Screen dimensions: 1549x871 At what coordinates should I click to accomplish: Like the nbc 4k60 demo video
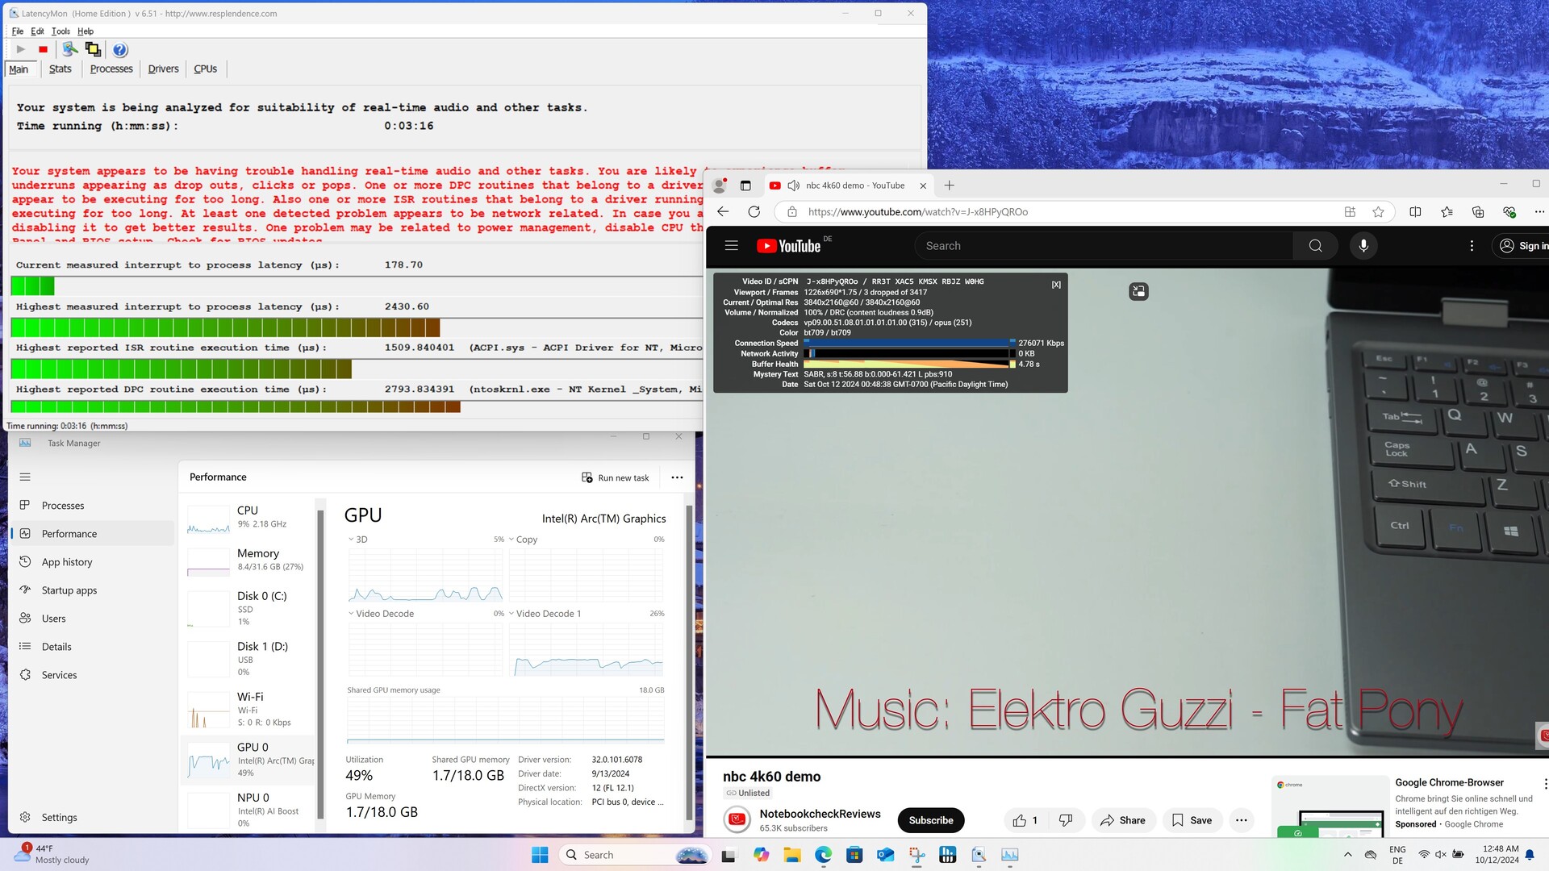coord(1025,820)
